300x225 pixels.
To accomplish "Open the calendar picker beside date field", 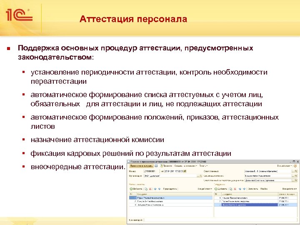I will coord(185,171).
